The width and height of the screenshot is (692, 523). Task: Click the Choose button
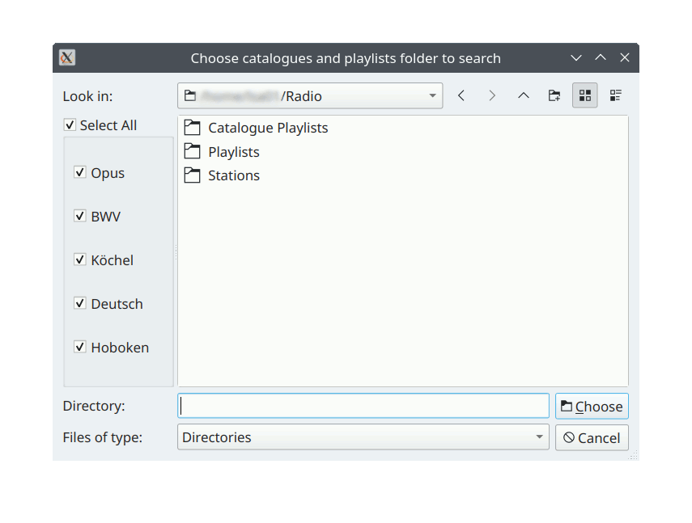tap(592, 407)
